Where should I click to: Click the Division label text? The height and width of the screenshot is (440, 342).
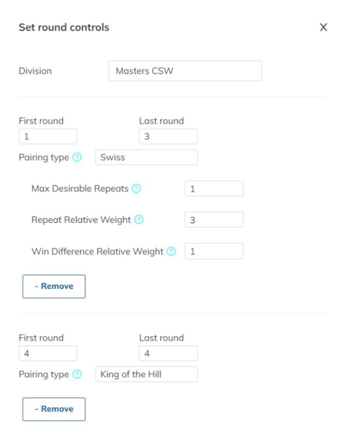35,71
